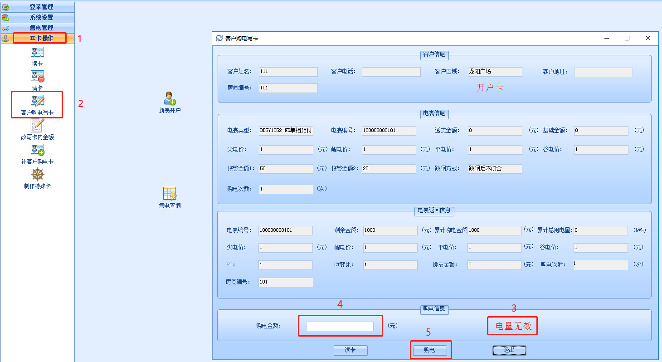Screen dimensions: 662x362
Task: Maximize the 客户购电写卡 window
Action: point(627,39)
